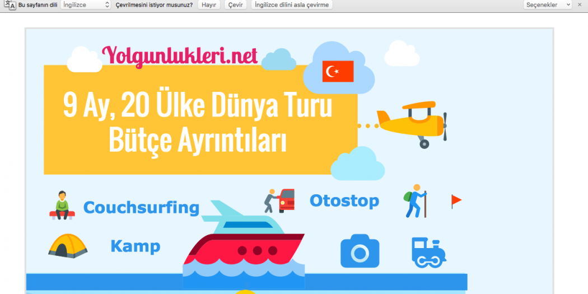
Task: Click the hitchhiker with red car icon
Action: pyautogui.click(x=279, y=200)
